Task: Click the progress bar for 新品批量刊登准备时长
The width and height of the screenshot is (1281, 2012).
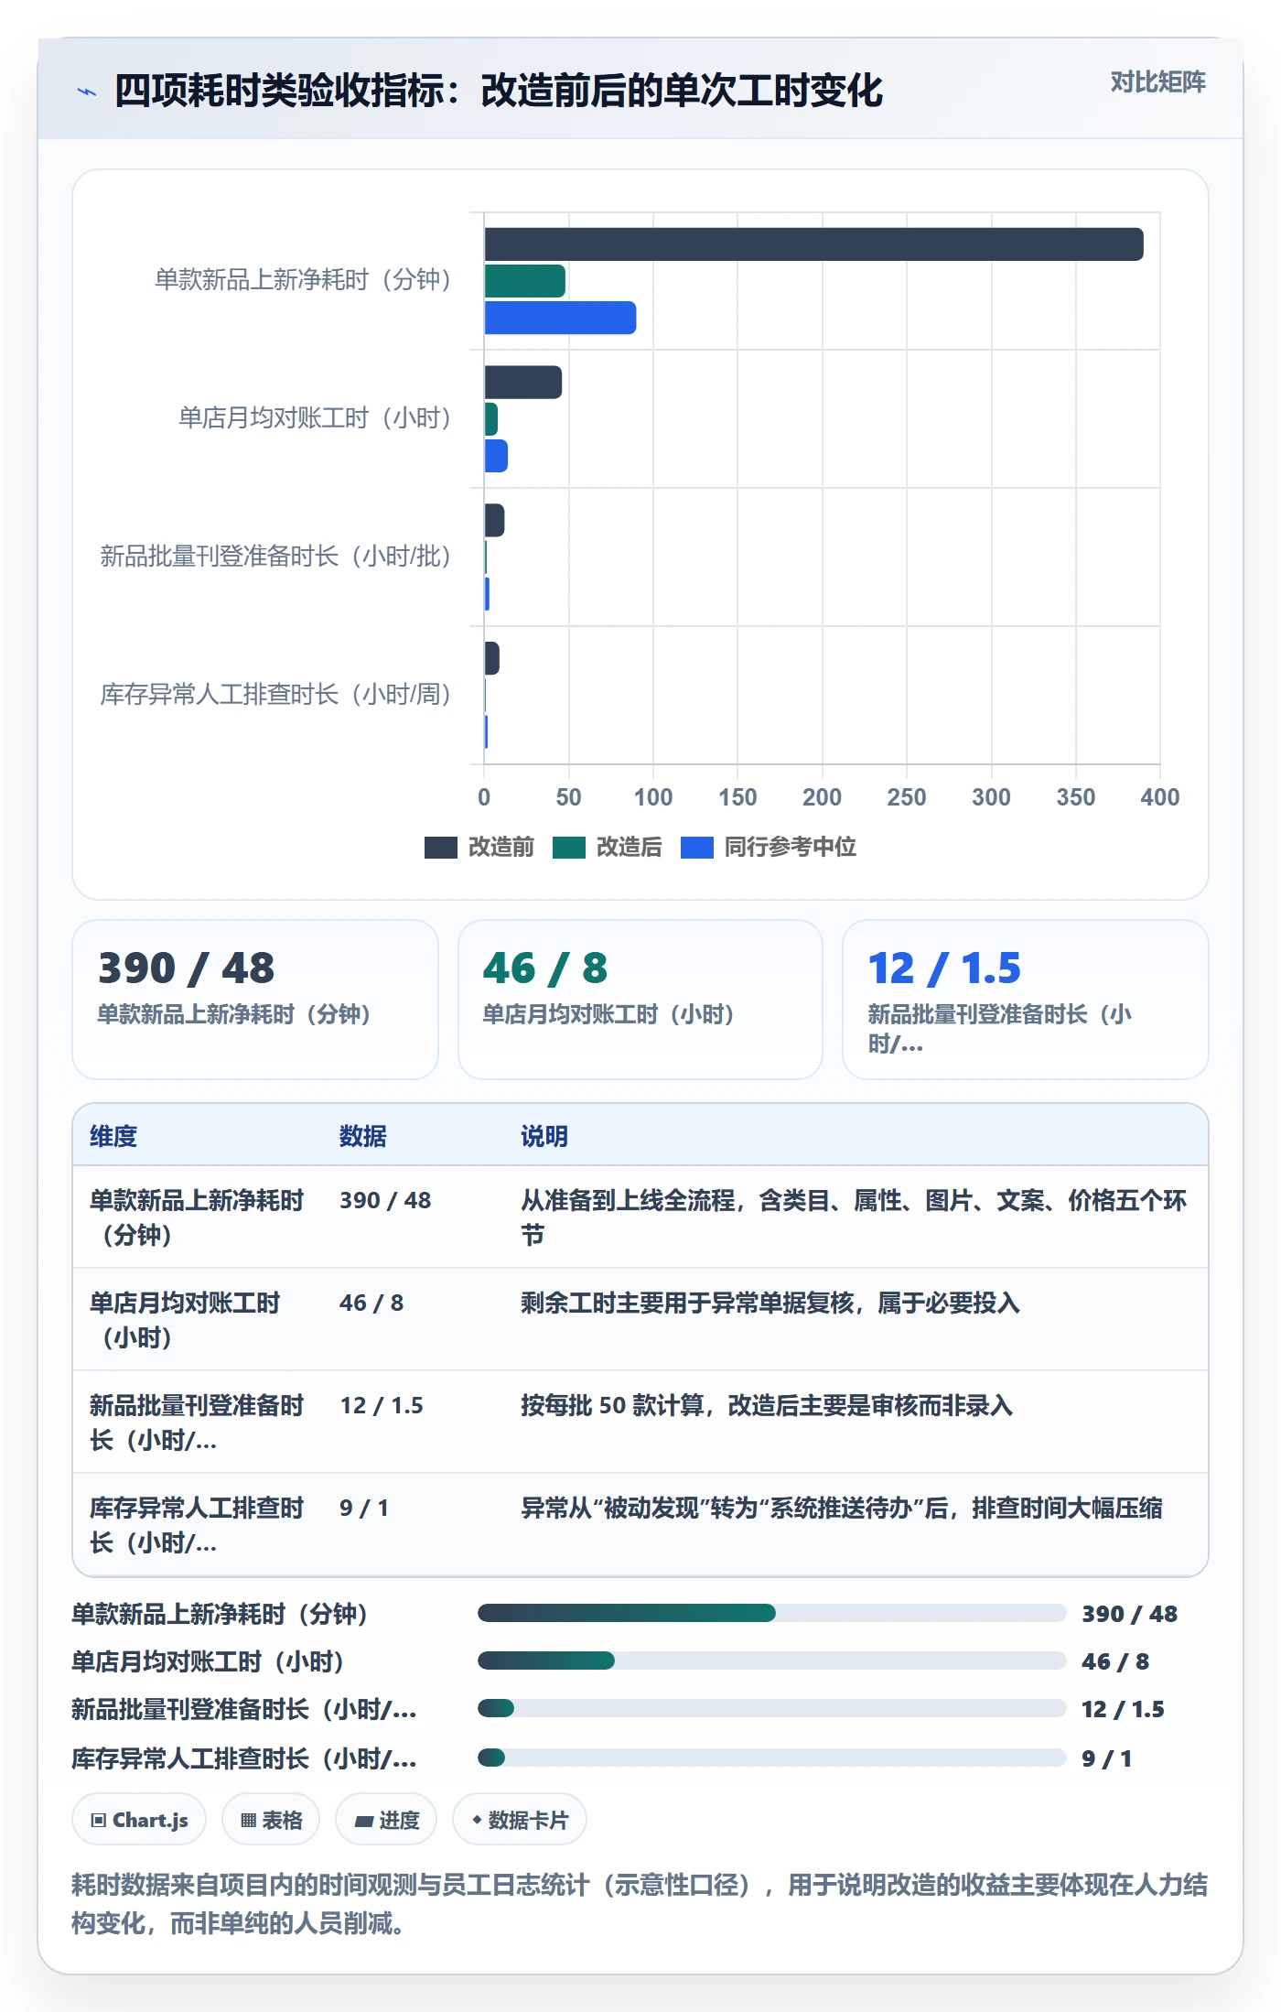Action: tap(772, 1708)
